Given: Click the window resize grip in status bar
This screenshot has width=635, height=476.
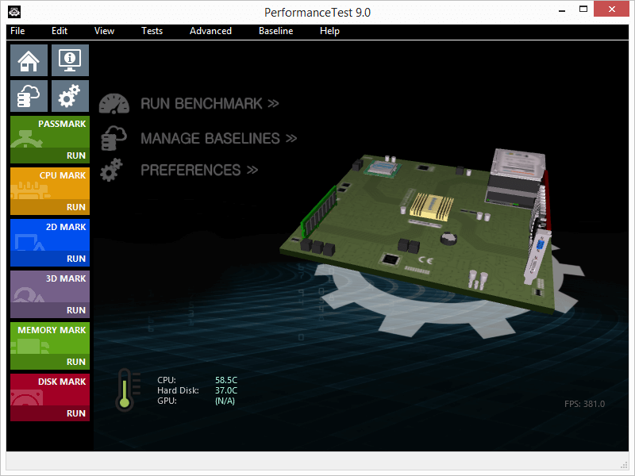Looking at the screenshot, I should pyautogui.click(x=624, y=466).
